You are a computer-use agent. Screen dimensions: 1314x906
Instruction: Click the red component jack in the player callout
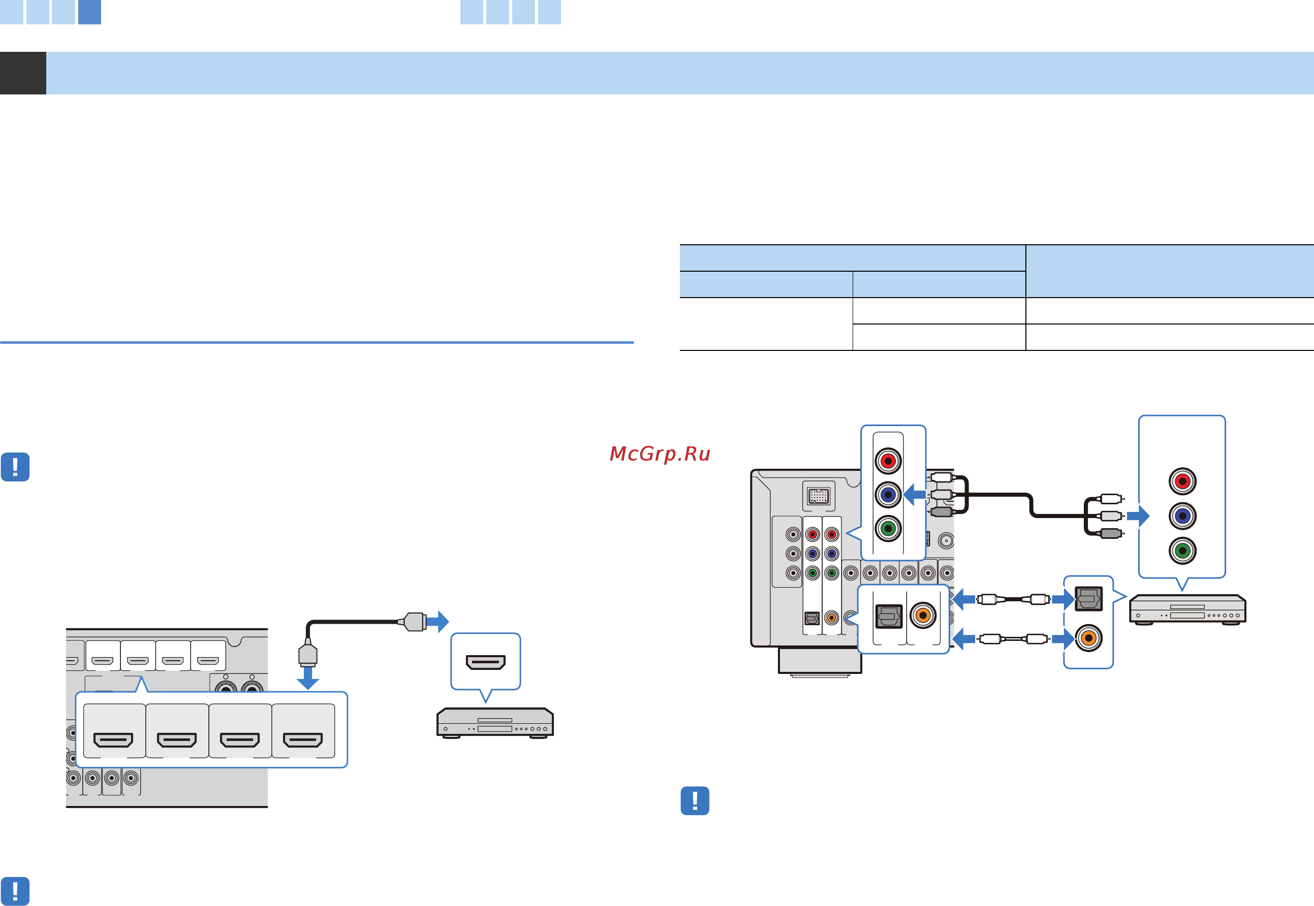point(1183,481)
